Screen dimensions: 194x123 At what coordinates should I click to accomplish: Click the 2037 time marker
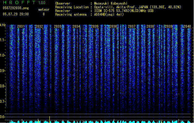click(132, 26)
